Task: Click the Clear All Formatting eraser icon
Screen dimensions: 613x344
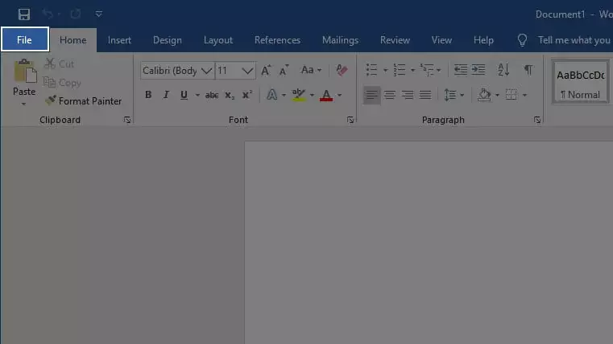Action: pos(342,71)
